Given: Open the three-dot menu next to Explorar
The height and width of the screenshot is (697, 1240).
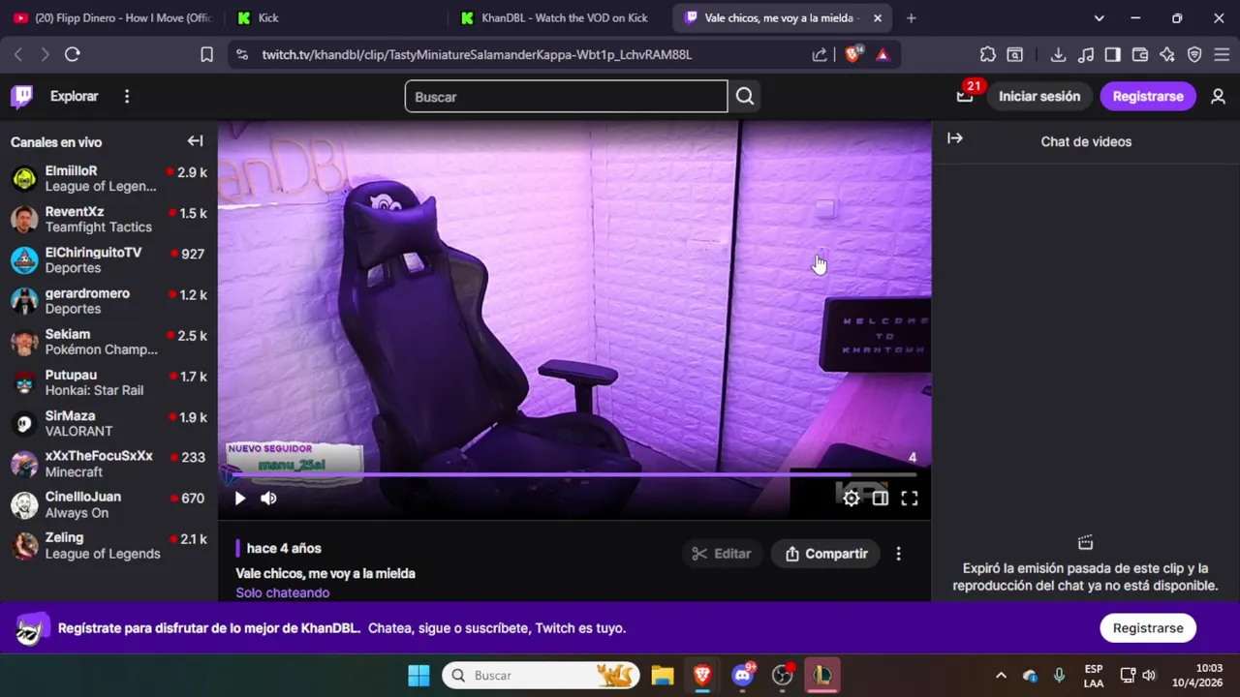Looking at the screenshot, I should [127, 96].
